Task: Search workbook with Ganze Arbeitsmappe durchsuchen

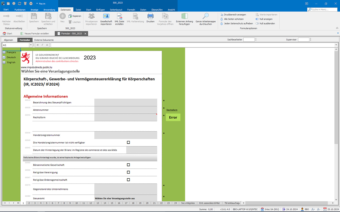Action: point(205,16)
